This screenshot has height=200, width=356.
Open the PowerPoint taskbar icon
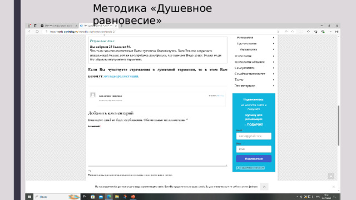(x=133, y=197)
